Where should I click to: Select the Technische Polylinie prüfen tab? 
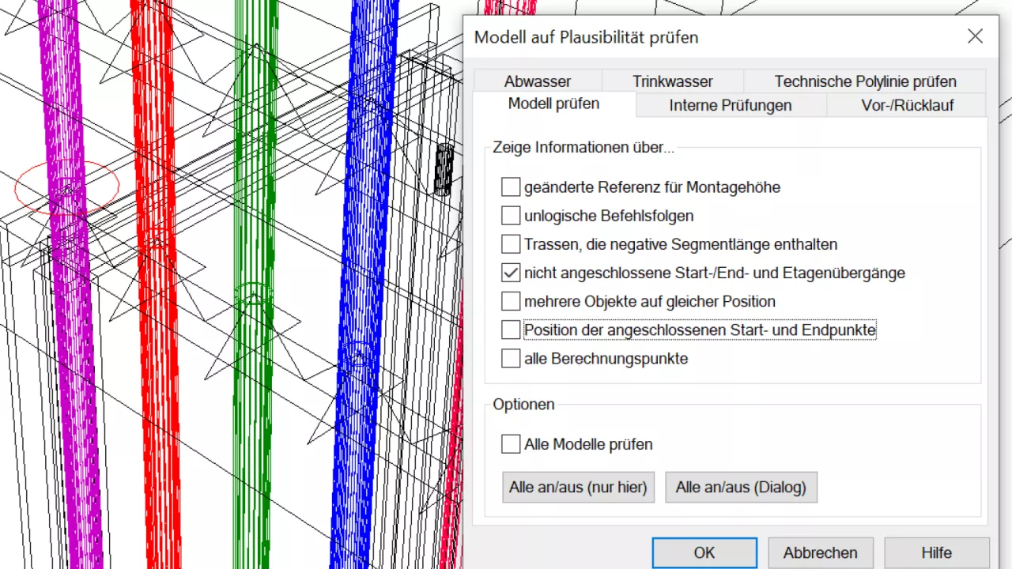coord(865,81)
